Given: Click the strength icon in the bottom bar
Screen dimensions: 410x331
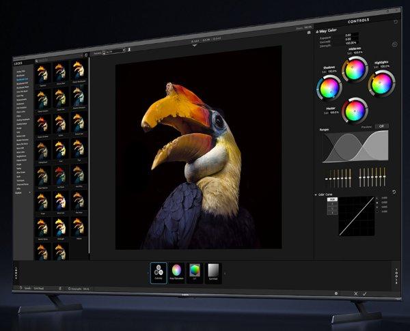Looking at the screenshot, I should click(69, 289).
